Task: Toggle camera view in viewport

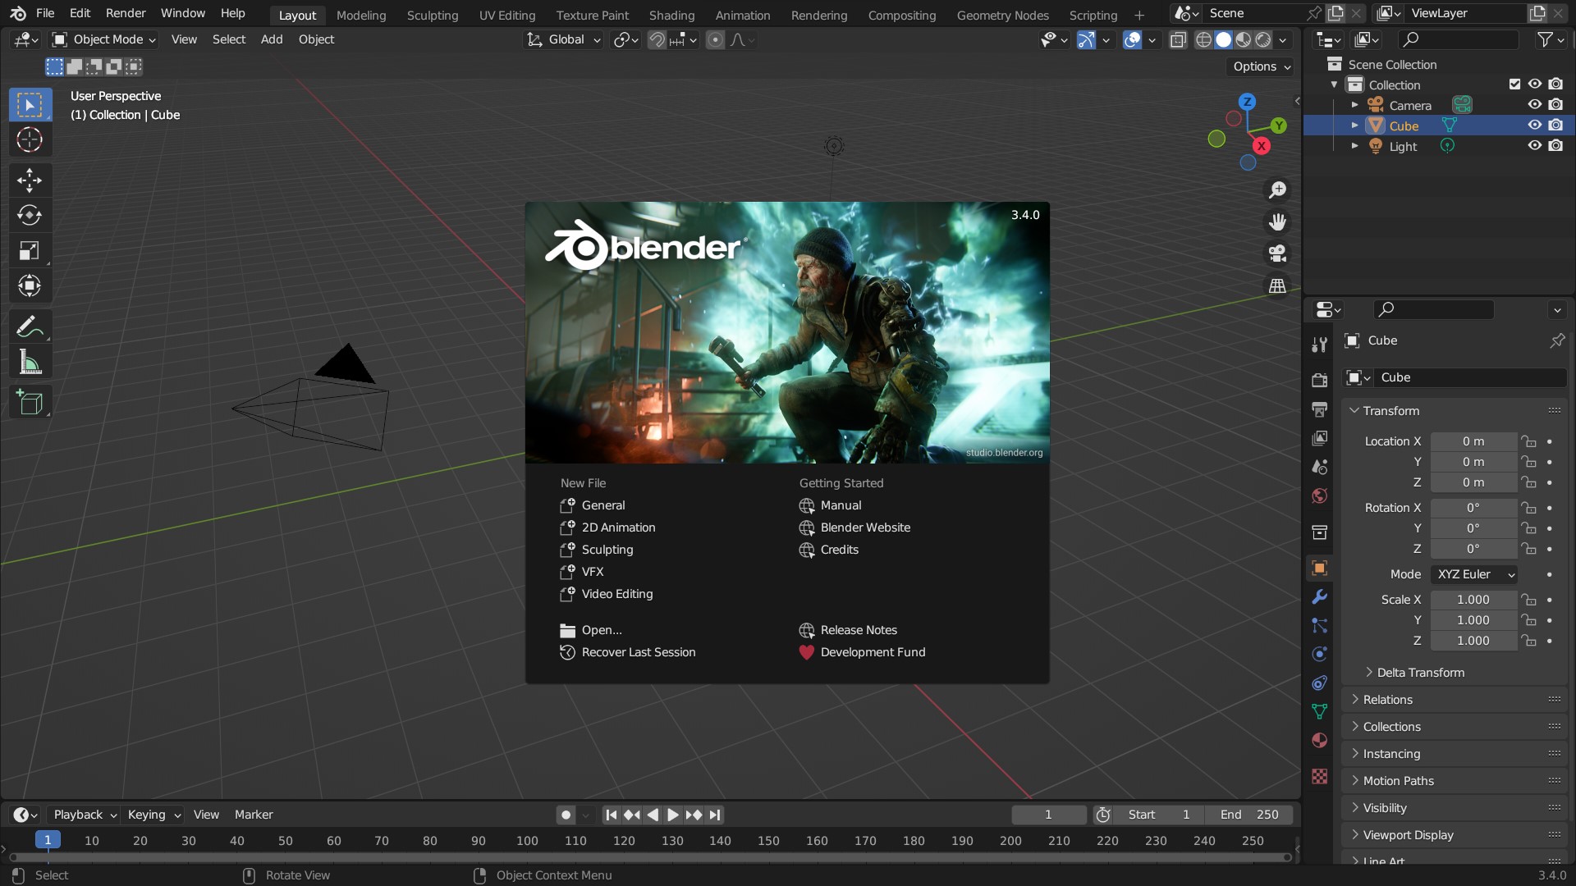Action: click(1277, 254)
